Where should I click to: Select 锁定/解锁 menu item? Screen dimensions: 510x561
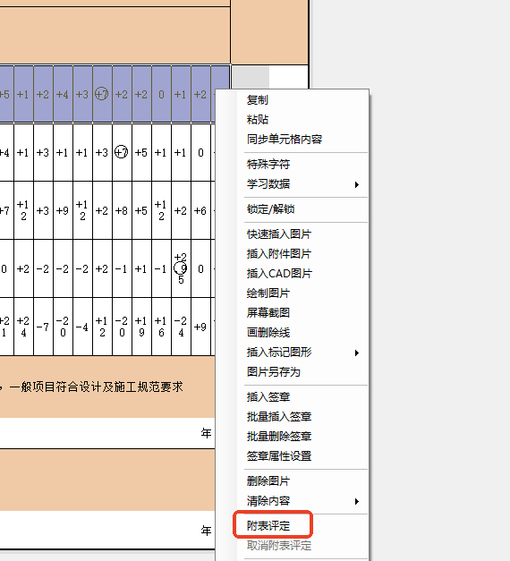pos(270,209)
